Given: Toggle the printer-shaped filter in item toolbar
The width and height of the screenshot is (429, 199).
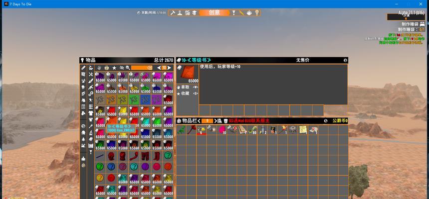Looking at the screenshot, I should (107, 68).
